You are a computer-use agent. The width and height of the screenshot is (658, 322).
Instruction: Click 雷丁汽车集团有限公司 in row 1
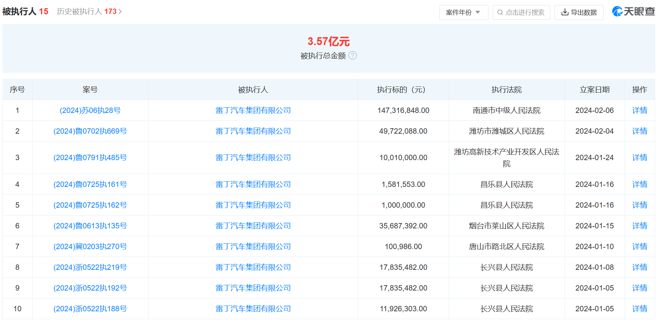(x=253, y=110)
